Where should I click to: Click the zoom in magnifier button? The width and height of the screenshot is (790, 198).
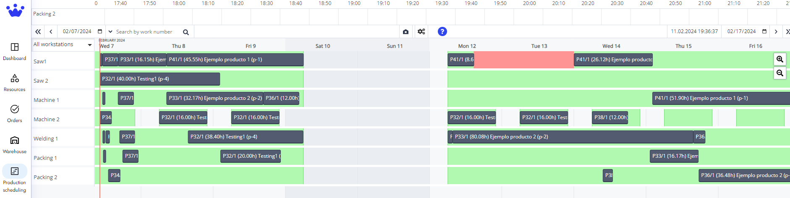point(780,59)
